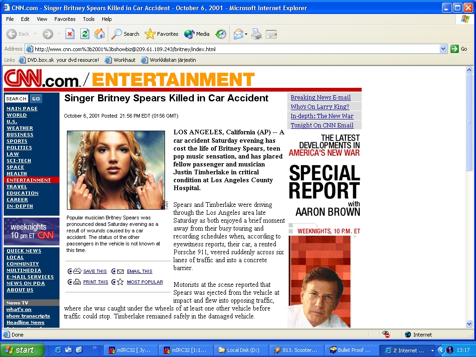
Task: Show the Favorites pane via the star toolbar button
Action: 161,34
